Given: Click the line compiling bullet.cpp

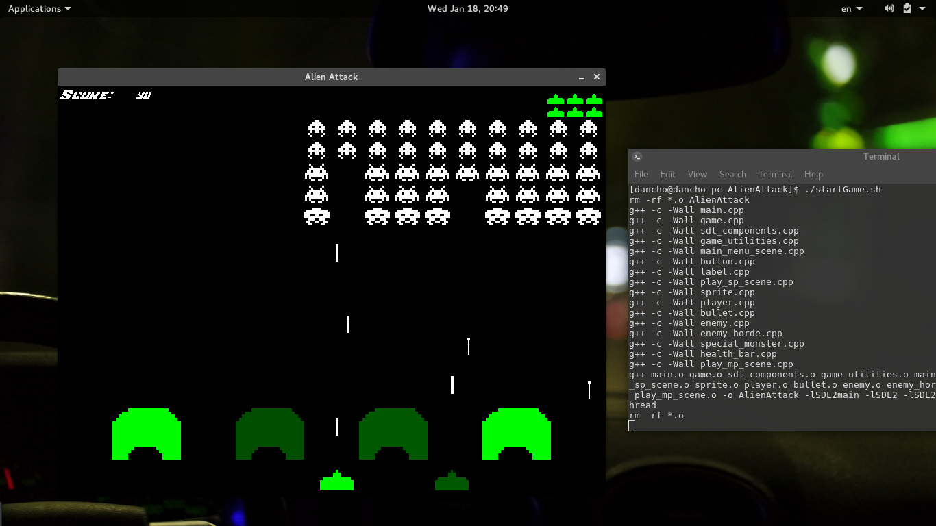Looking at the screenshot, I should 692,313.
